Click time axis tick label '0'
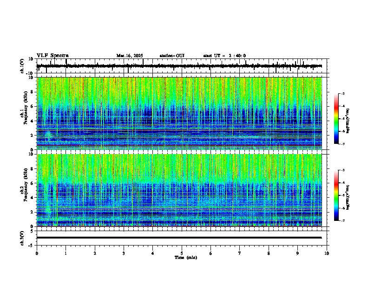Screen dimensions: 368x284 click(37, 253)
